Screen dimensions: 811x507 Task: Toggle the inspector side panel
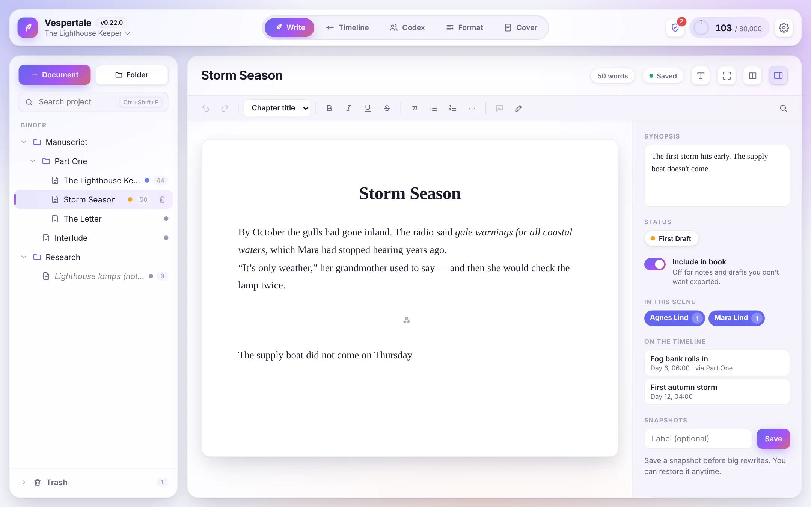778,76
